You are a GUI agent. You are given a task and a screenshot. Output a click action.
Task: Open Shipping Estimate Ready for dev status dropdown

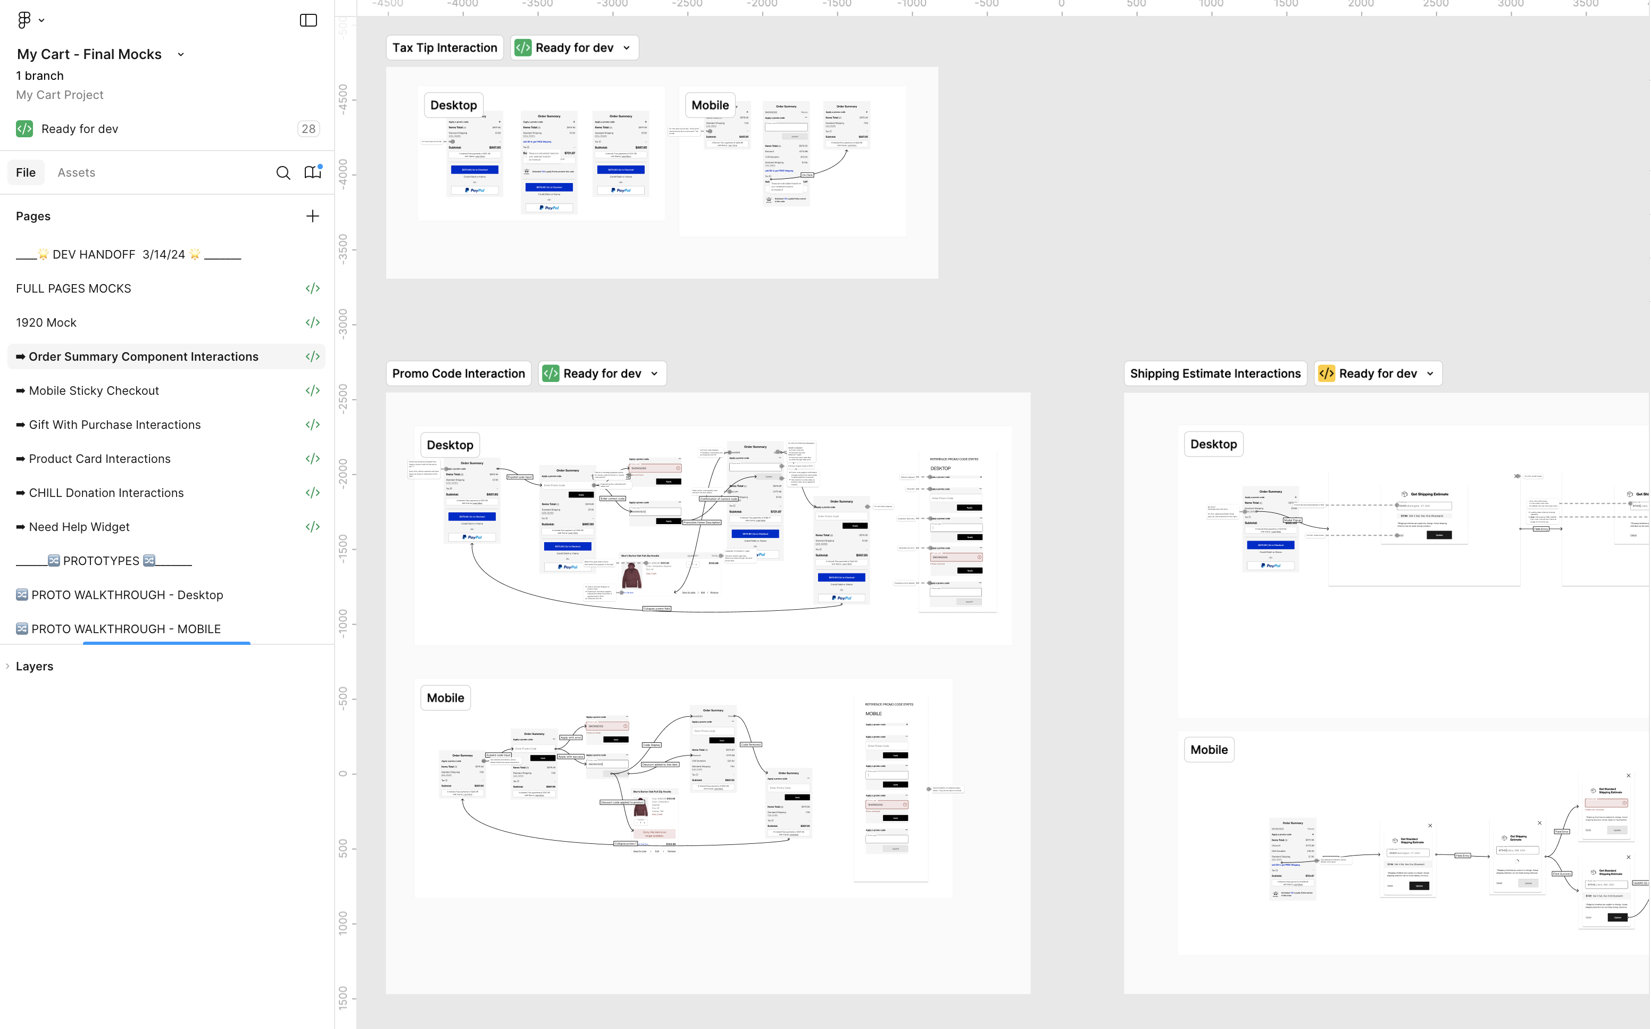point(1430,374)
